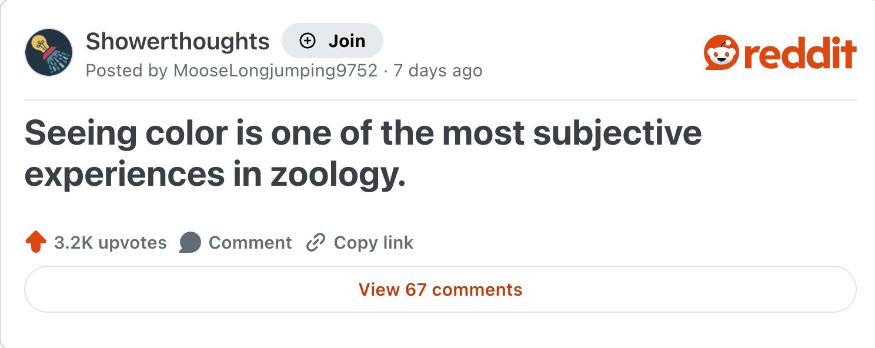Image resolution: width=875 pixels, height=348 pixels.
Task: Click the 'Posted by' label text
Action: [126, 71]
